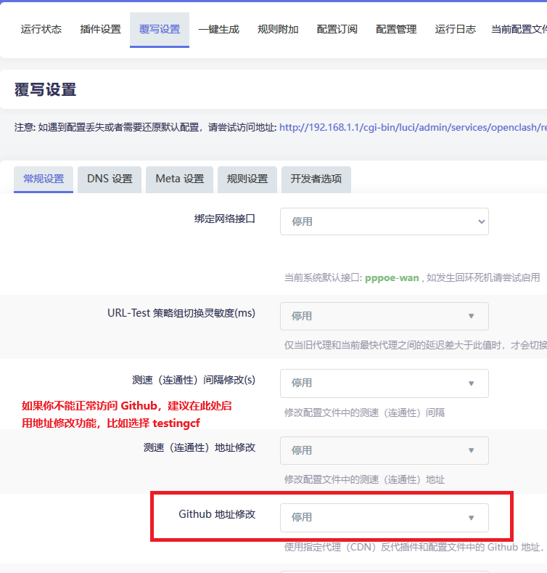This screenshot has height=573, width=547.
Task: Open URL-Test 策略组切换灵敏度 dropdown
Action: pos(384,316)
